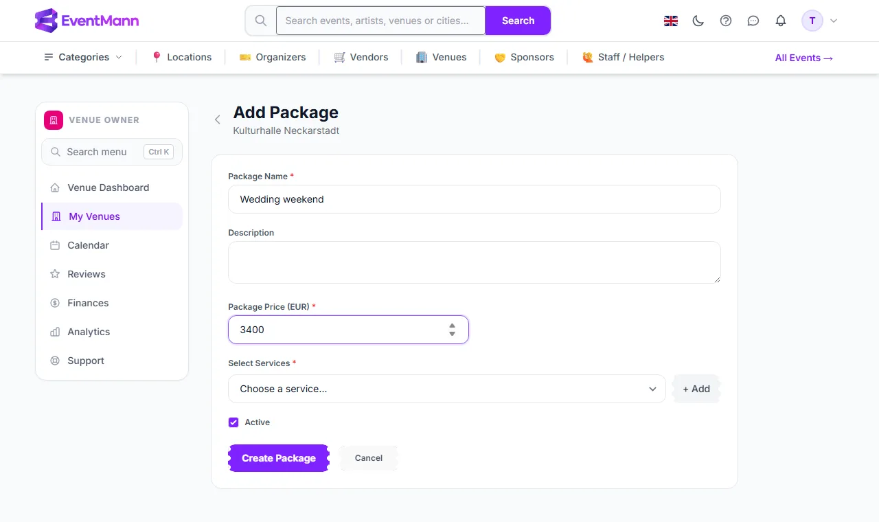
Task: Click into the Description text area
Action: point(475,262)
